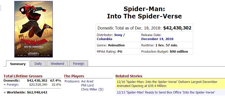Click the Production Budget $90 million cell

[166, 51]
